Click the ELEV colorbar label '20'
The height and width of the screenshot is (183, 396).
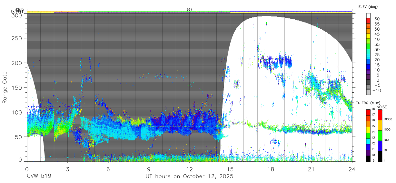click(x=377, y=60)
